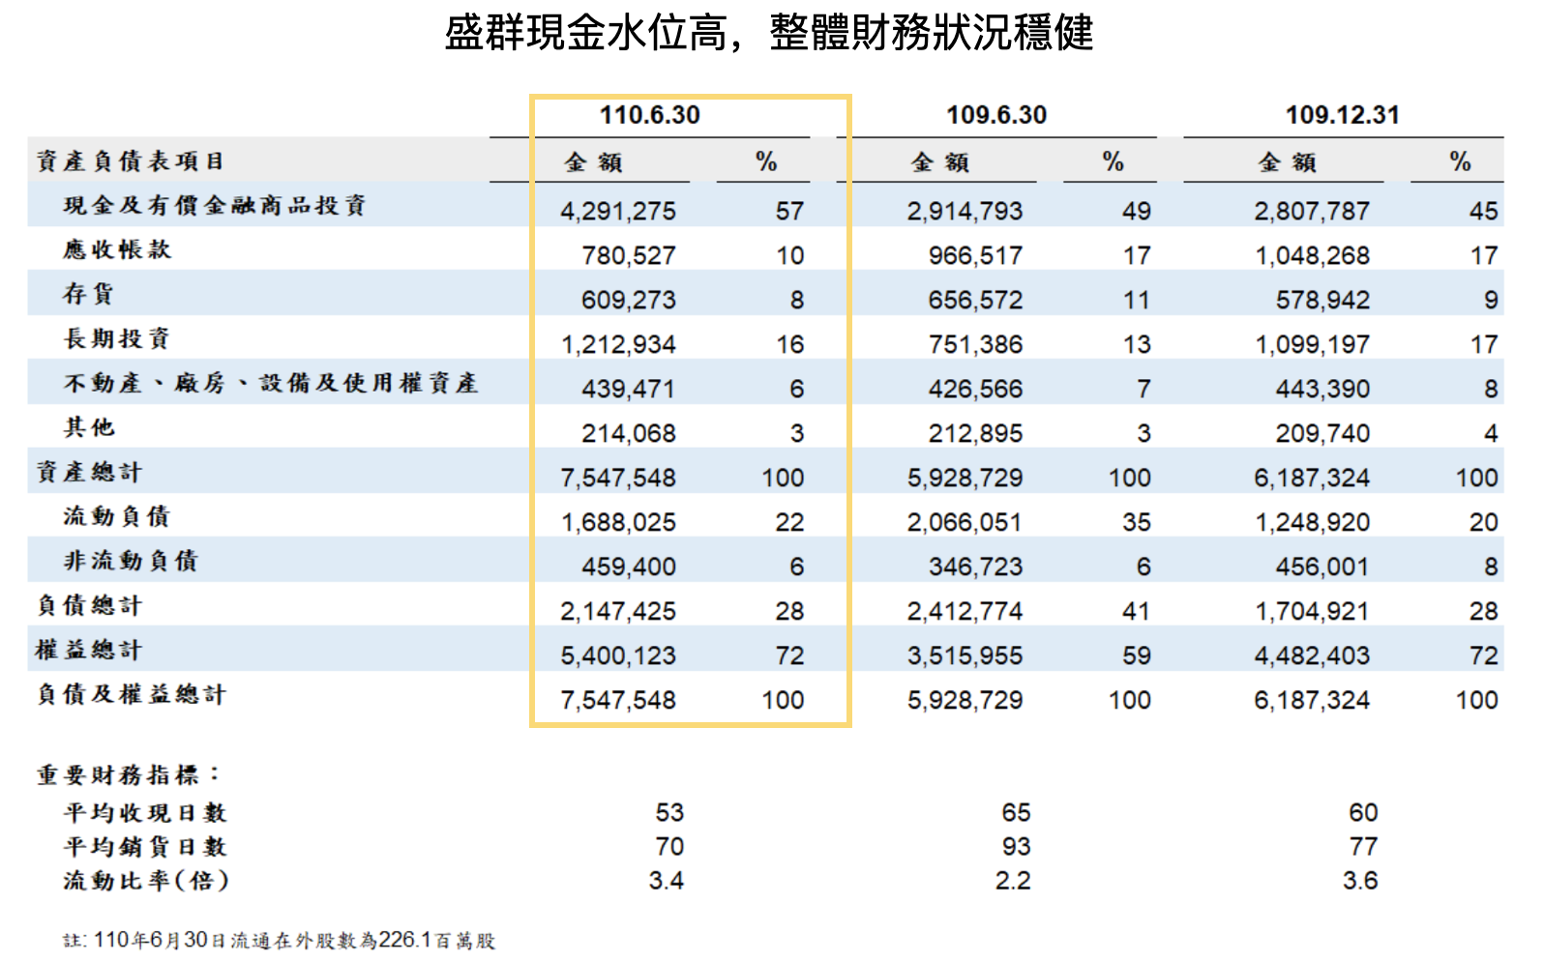Viewport: 1544px width, 961px height.
Task: Click the 資產負債表項目 header label
Action: (130, 160)
